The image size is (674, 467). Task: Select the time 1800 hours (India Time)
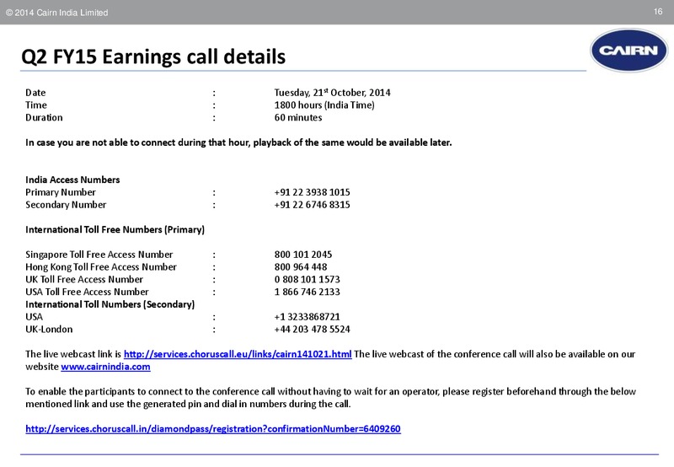point(324,105)
